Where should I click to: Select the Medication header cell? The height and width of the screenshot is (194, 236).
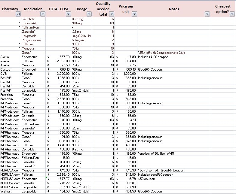point(33,9)
